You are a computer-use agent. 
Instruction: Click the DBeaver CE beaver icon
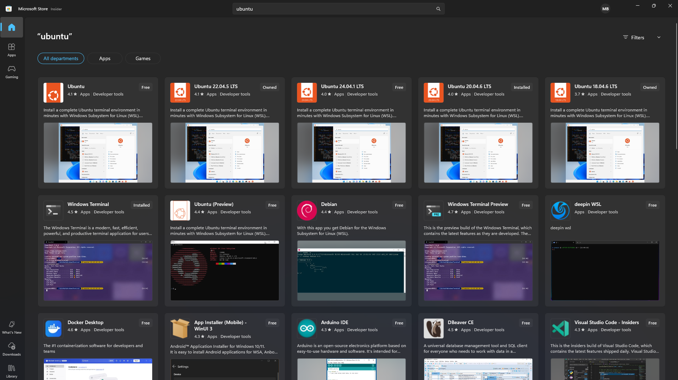point(433,328)
